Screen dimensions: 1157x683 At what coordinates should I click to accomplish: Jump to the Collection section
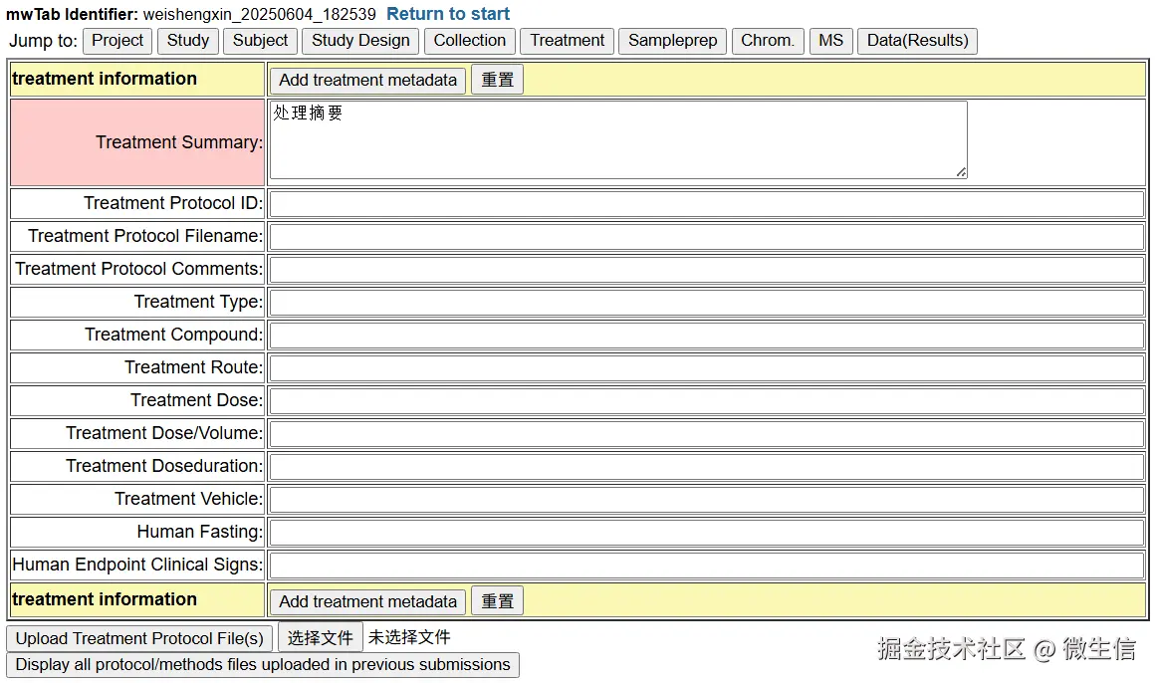tap(470, 41)
